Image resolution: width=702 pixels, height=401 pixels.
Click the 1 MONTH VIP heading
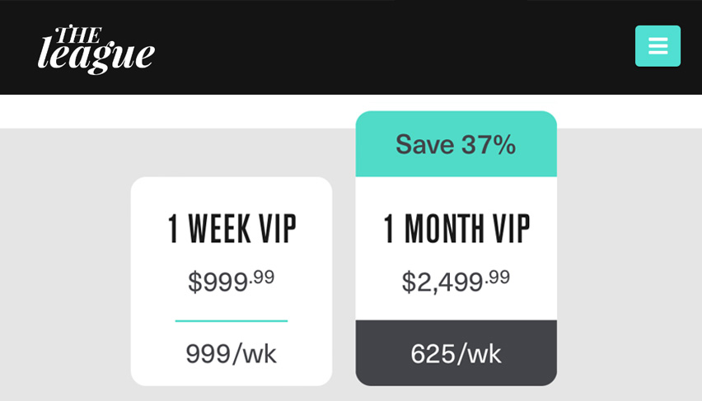pos(456,228)
